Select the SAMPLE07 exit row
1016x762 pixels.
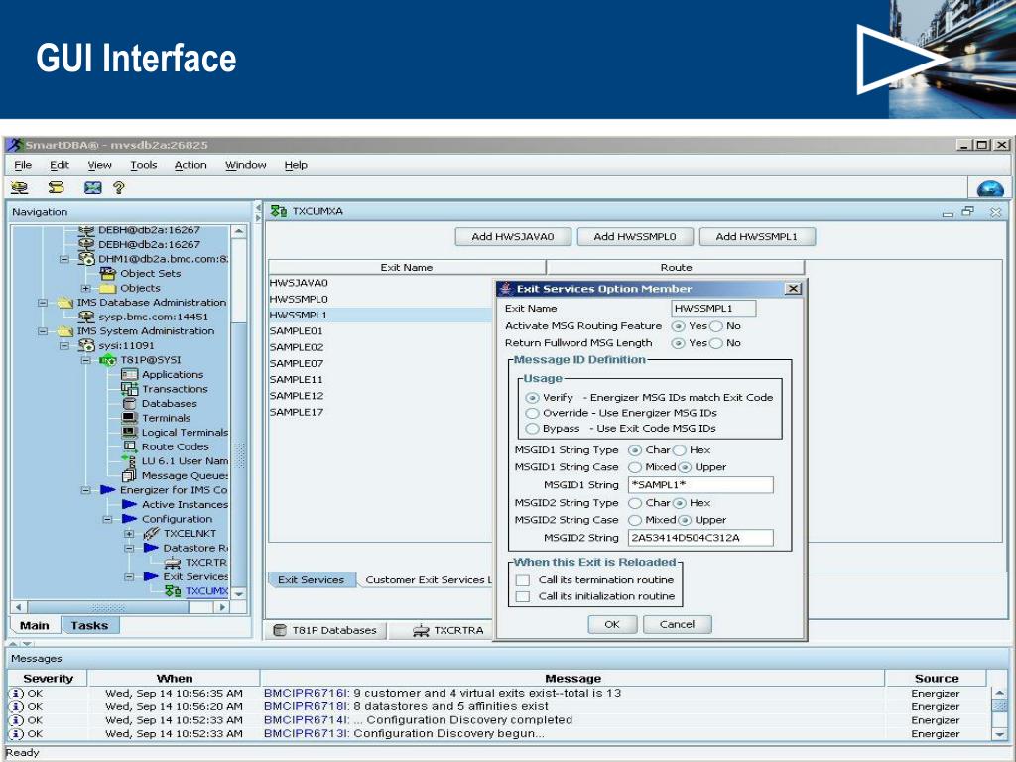pyautogui.click(x=381, y=363)
